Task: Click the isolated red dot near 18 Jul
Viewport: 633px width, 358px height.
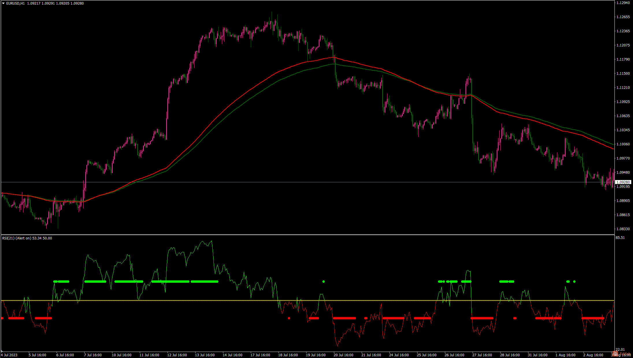Action: coord(289,318)
